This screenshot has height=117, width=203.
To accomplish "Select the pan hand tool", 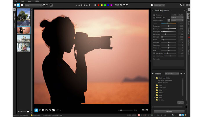I will pos(36,110).
